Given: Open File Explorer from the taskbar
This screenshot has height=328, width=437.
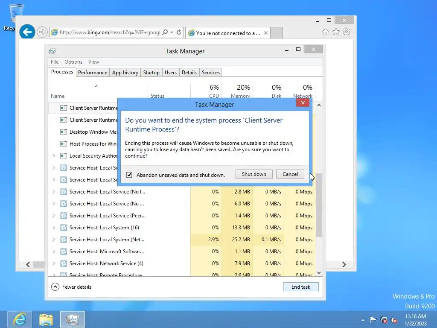Looking at the screenshot, I should coord(46,319).
